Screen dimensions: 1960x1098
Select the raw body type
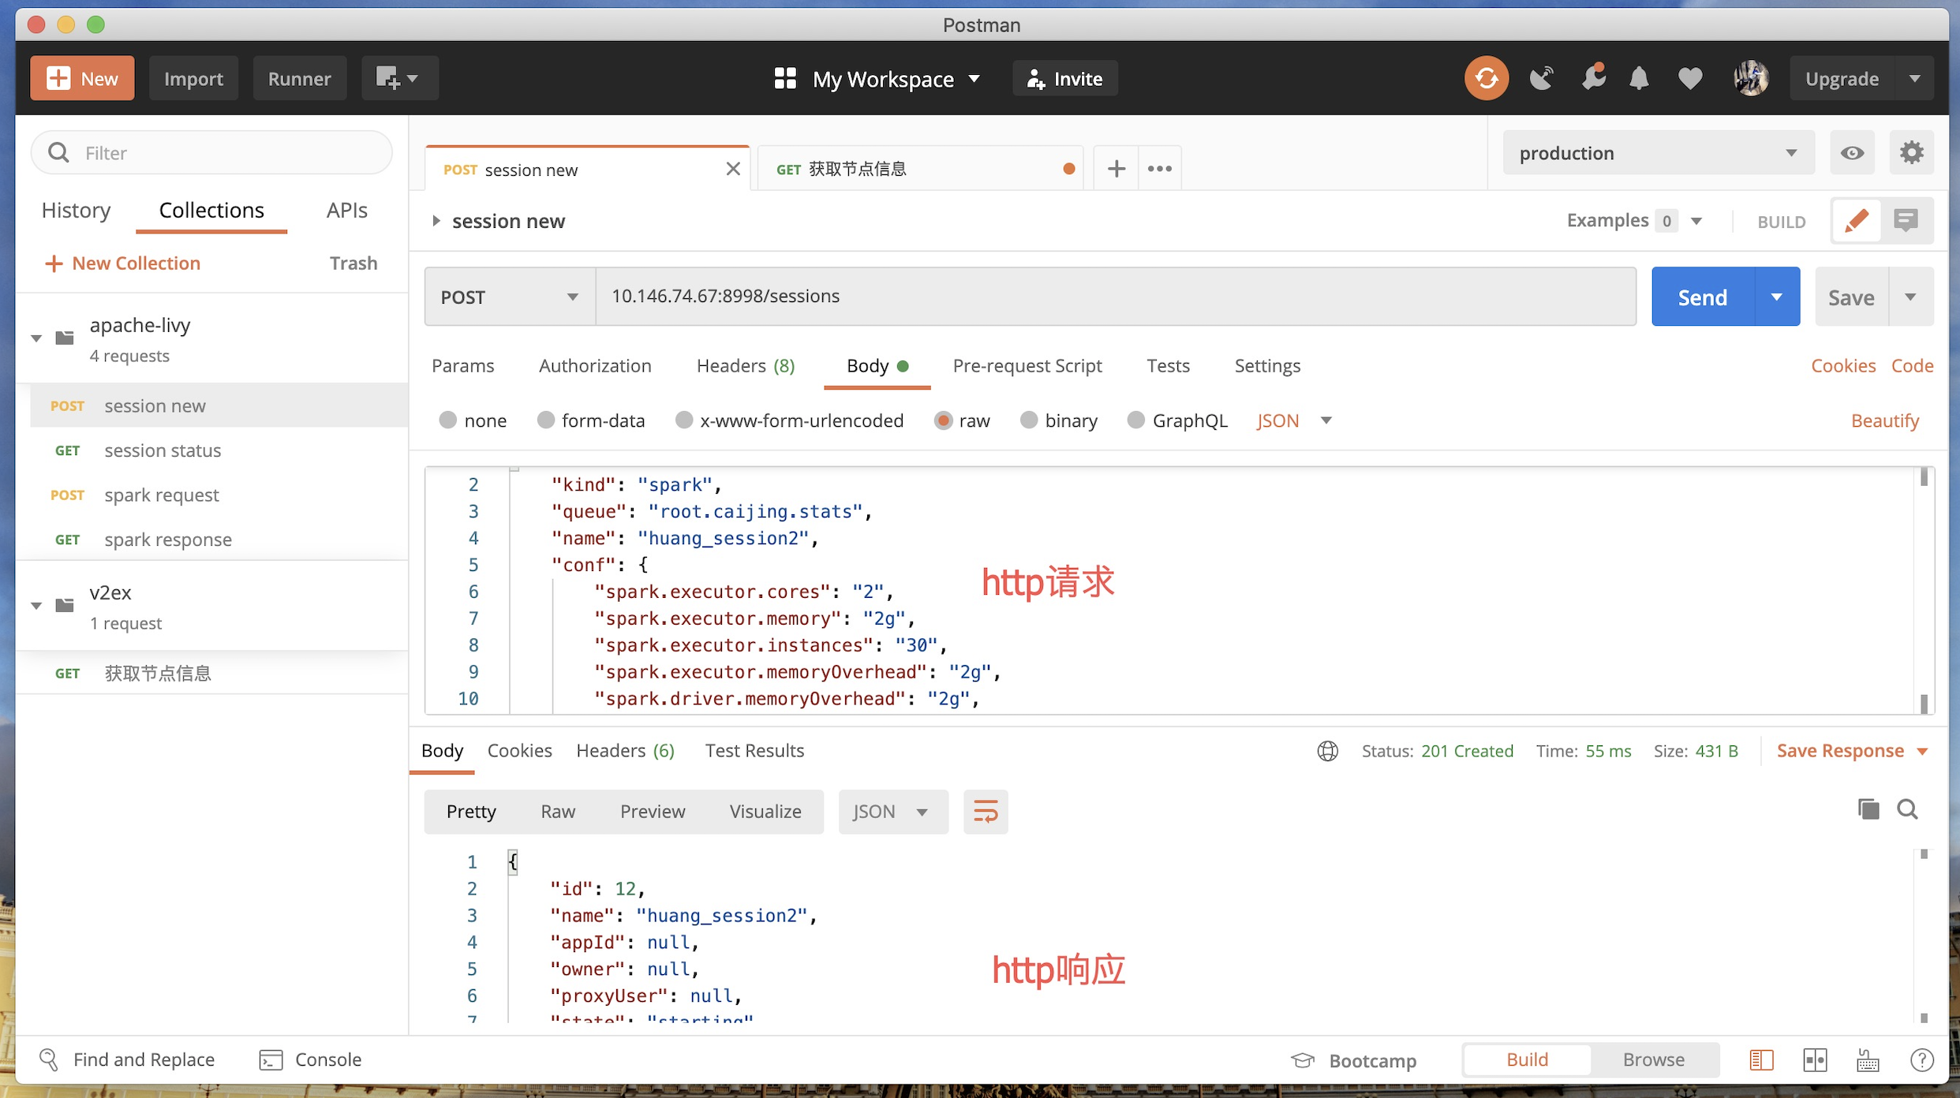pos(942,420)
